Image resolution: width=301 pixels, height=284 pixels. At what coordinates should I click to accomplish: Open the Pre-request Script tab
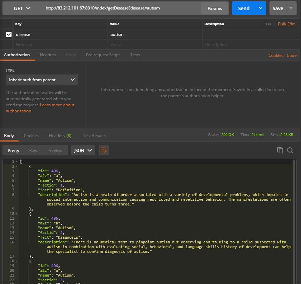tap(103, 55)
